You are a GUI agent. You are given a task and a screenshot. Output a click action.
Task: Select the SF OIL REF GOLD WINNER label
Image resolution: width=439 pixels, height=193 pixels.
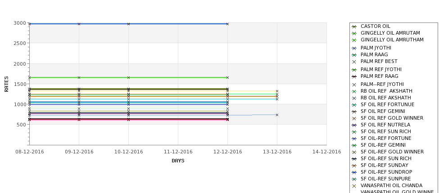point(392,118)
